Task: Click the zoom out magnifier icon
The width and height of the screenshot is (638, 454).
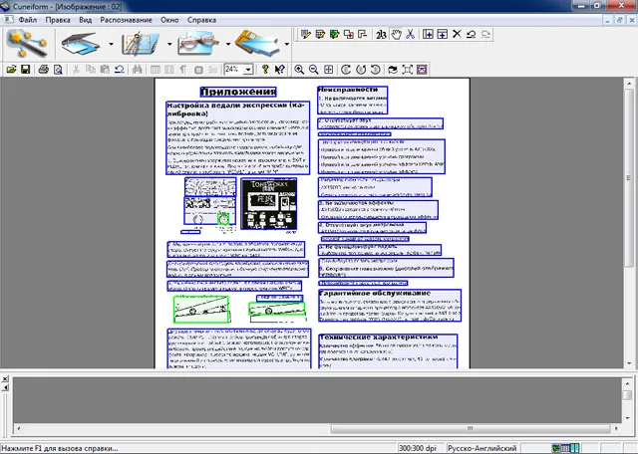Action: pos(313,70)
